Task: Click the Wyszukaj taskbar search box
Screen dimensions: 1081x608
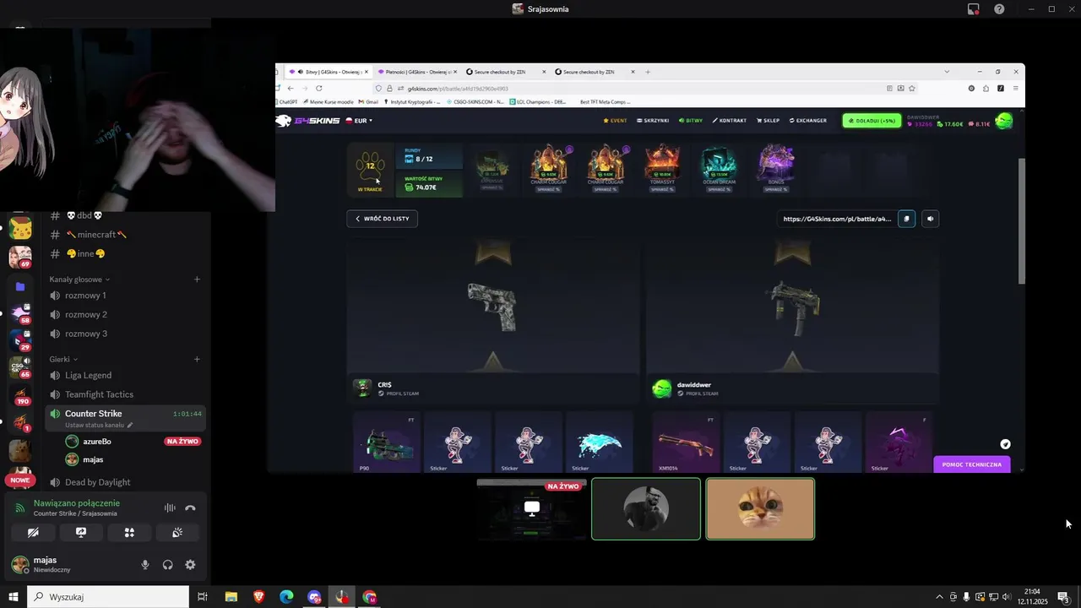Action: pos(108,597)
